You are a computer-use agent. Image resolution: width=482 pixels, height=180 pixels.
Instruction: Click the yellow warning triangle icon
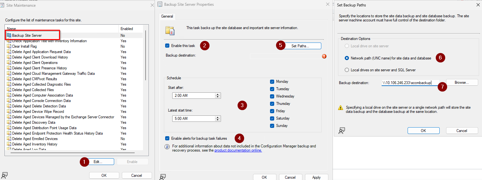click(x=341, y=108)
